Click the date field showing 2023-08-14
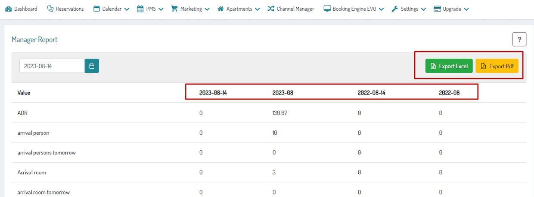The image size is (534, 197). 52,66
